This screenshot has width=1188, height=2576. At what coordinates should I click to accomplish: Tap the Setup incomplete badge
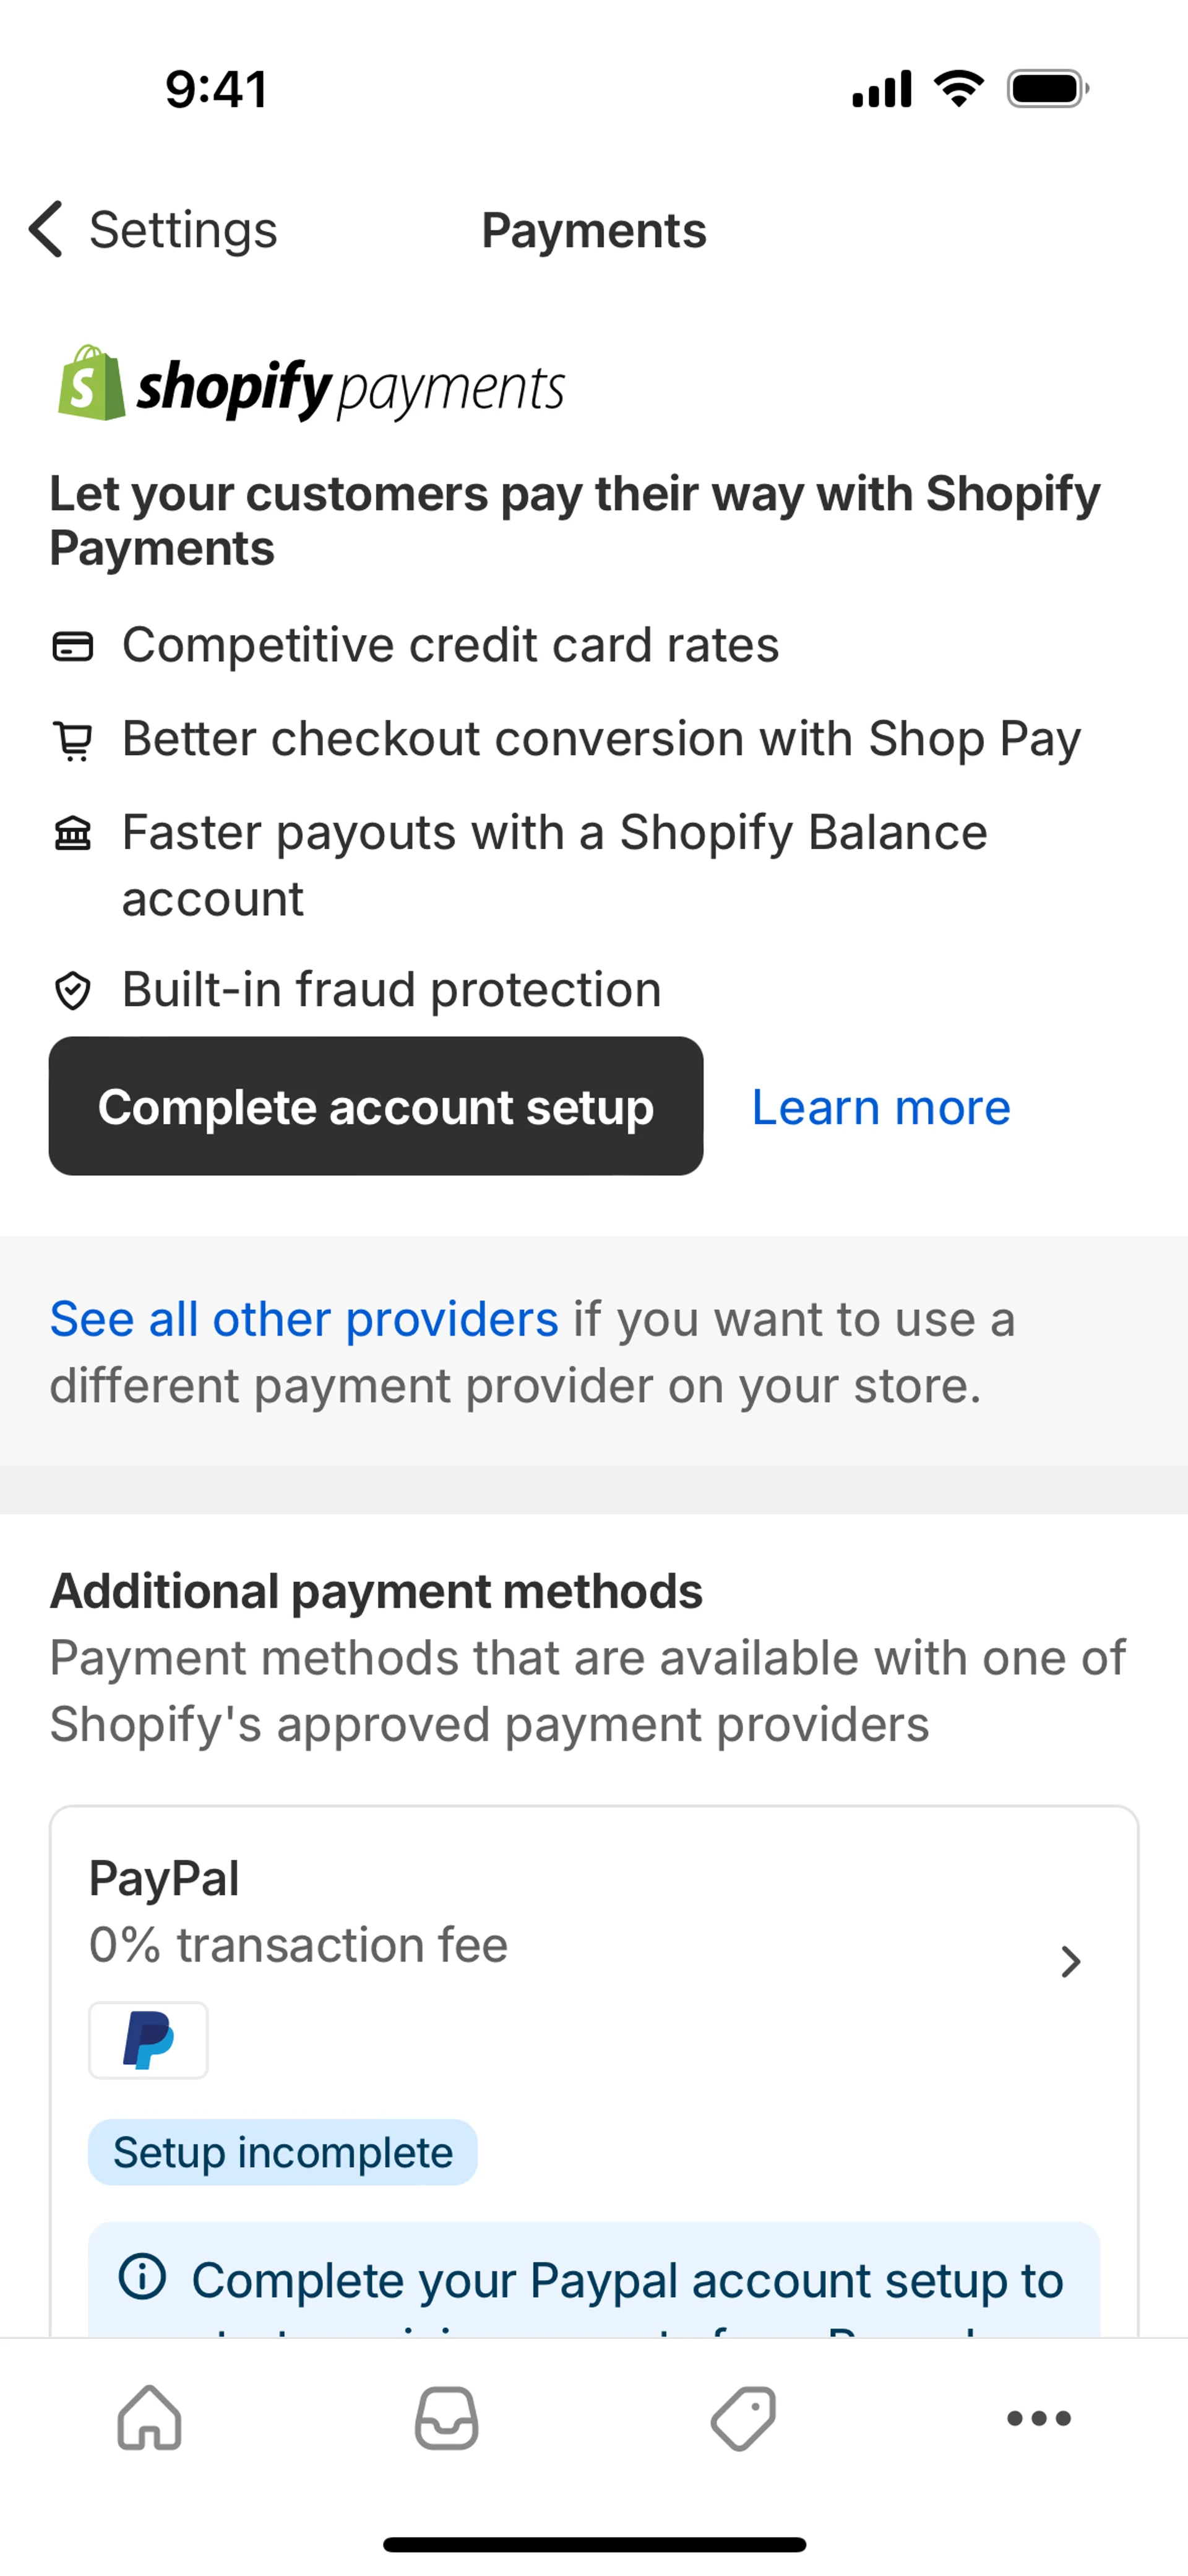282,2152
